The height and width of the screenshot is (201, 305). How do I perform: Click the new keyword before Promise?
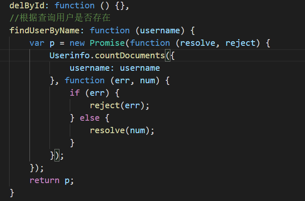pos(77,43)
